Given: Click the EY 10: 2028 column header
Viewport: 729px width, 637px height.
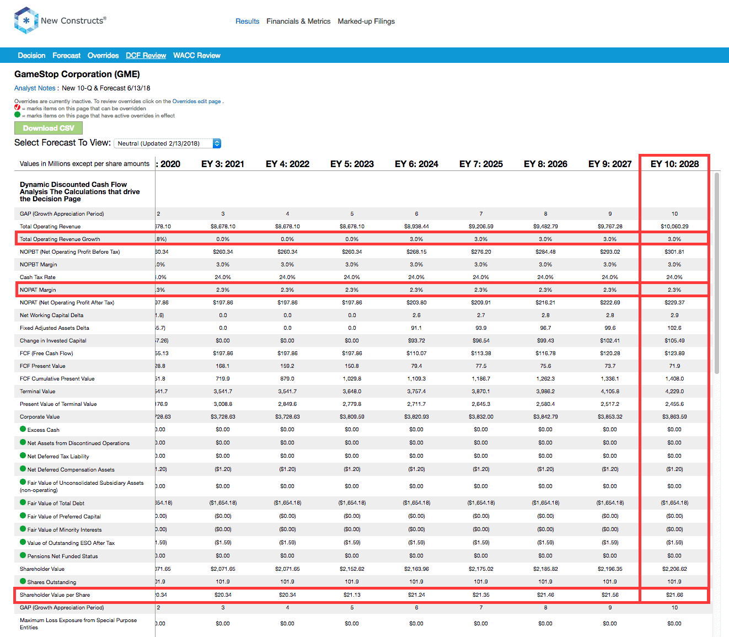Looking at the screenshot, I should click(x=674, y=164).
